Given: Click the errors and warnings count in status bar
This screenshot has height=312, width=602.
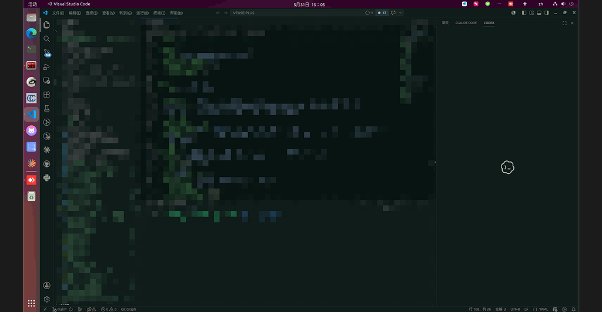Looking at the screenshot, I should [x=109, y=309].
